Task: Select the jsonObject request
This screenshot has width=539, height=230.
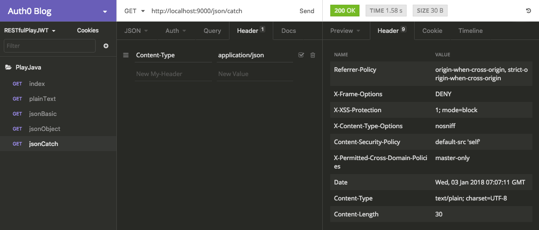Action: [45, 129]
